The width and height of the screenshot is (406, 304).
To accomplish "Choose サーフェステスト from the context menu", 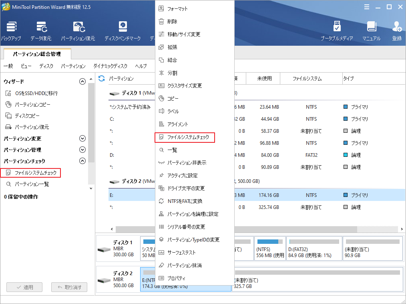I will 181,253.
